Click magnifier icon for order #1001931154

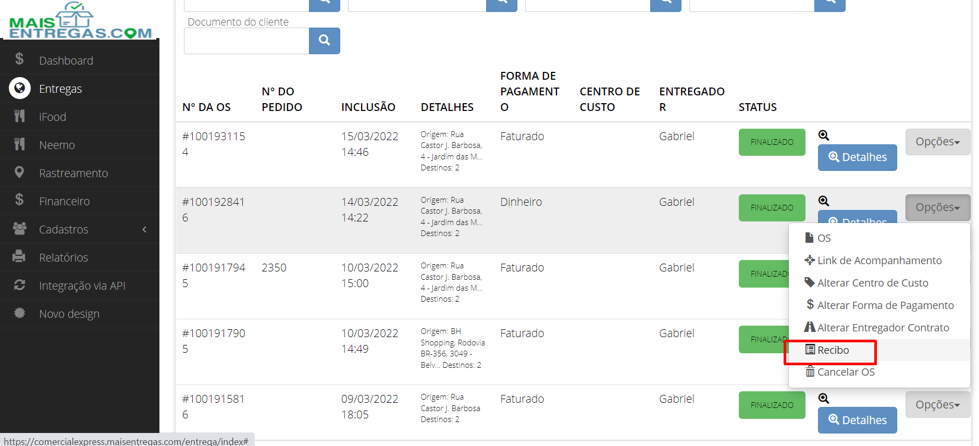point(824,135)
